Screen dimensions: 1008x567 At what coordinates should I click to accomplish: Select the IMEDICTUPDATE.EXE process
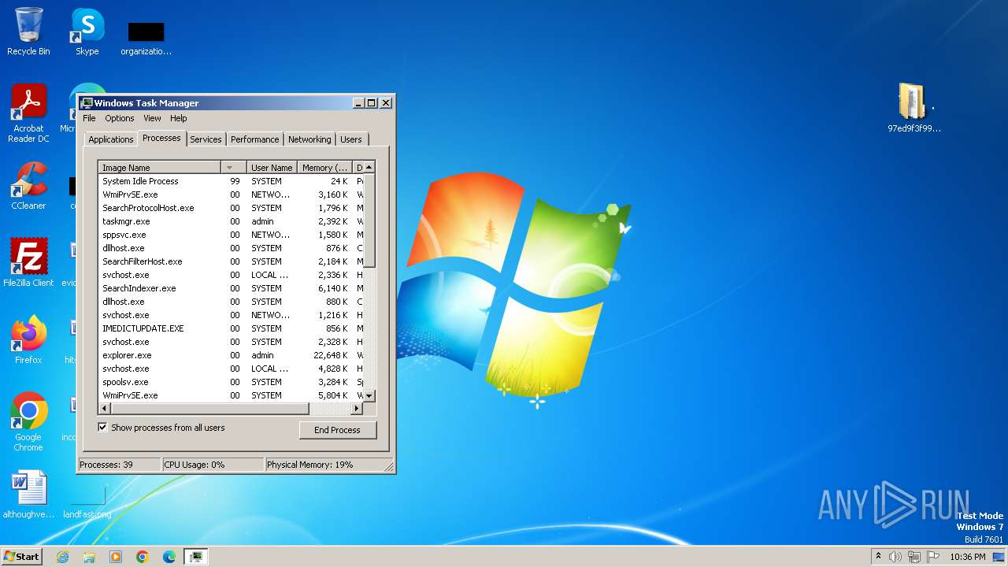tap(231, 328)
